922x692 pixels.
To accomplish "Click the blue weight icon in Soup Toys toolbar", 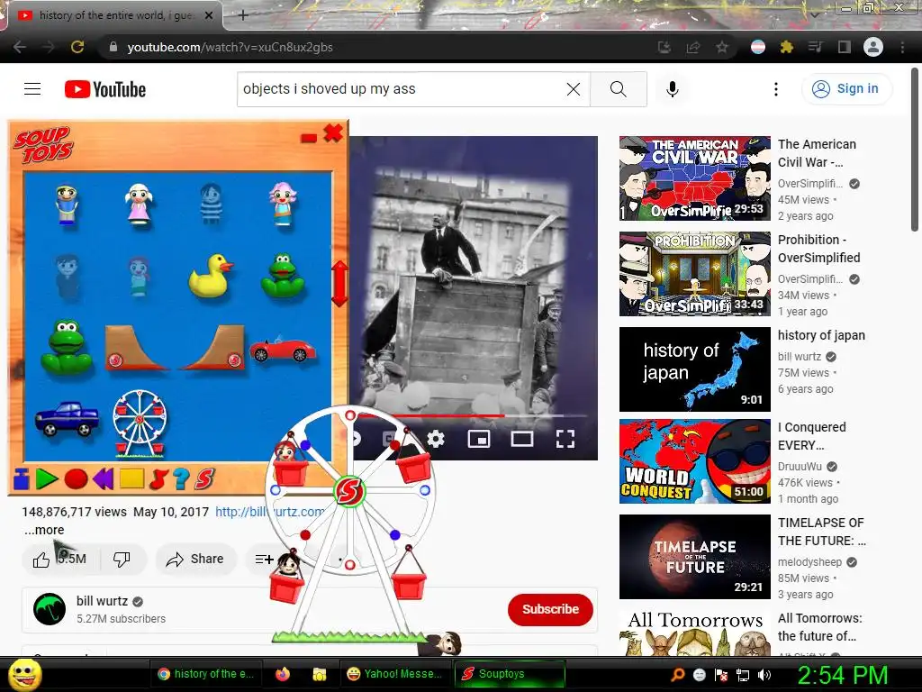I will click(x=22, y=479).
